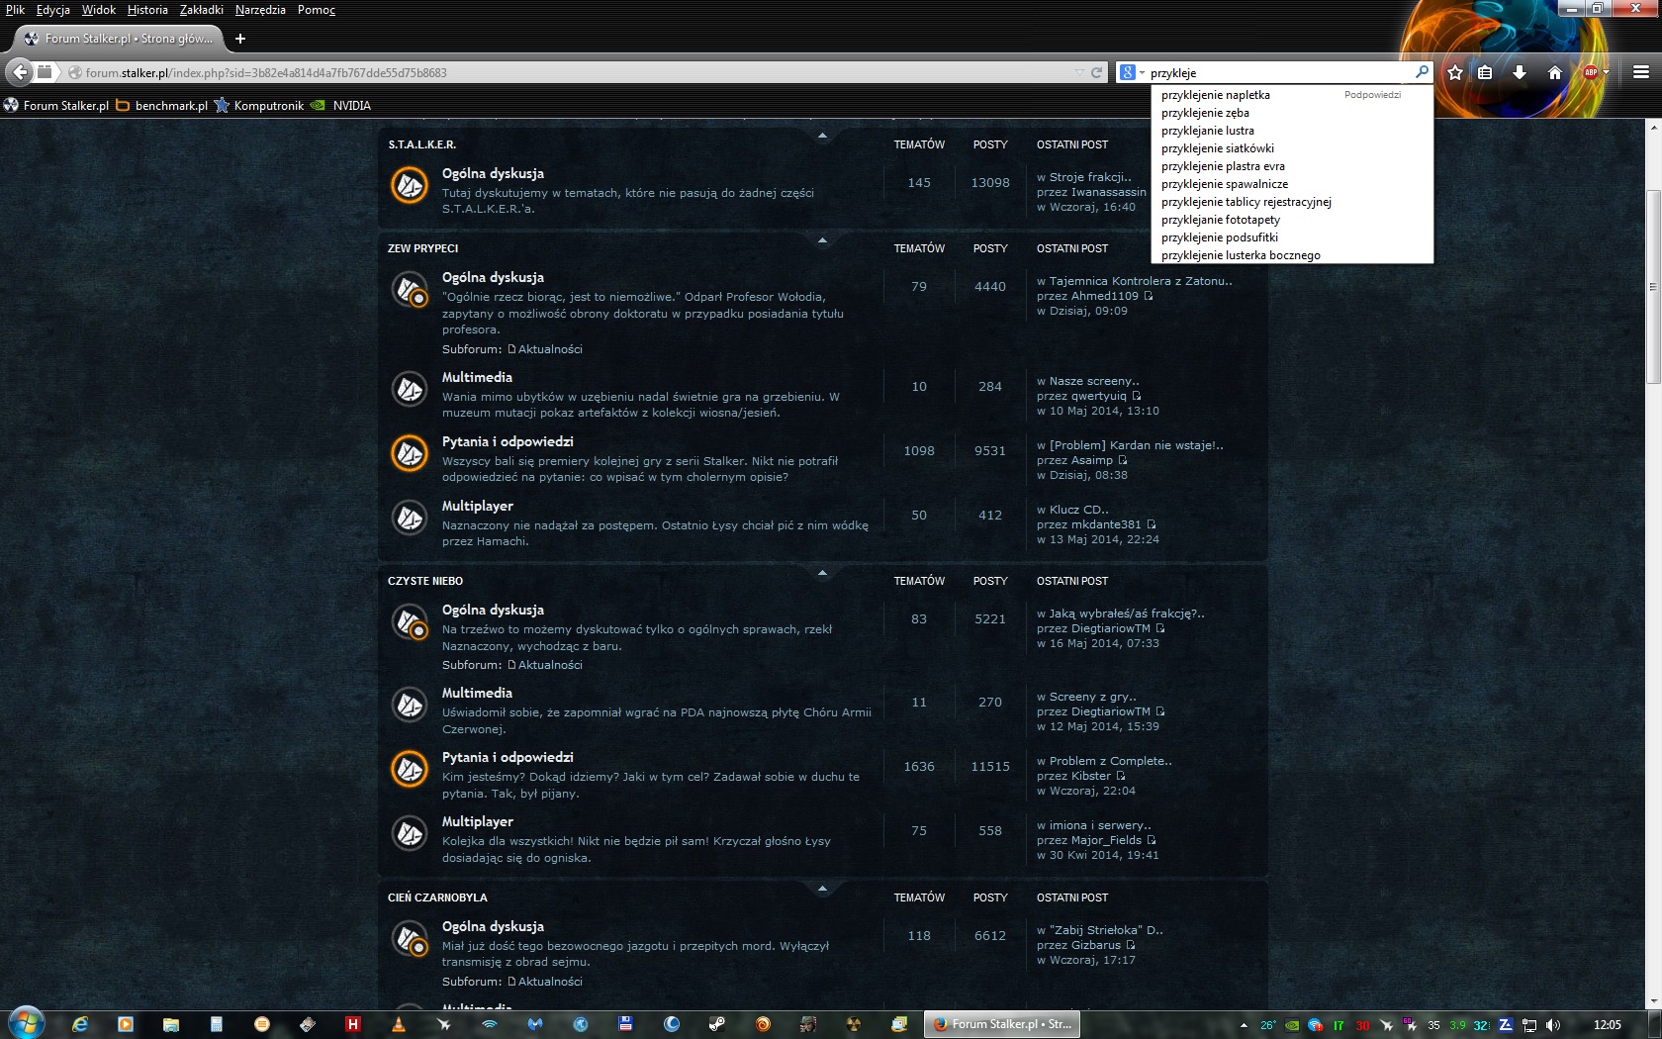Pick suggestion 'przyklejenie tablicy rejestracyjnej'

tap(1246, 202)
